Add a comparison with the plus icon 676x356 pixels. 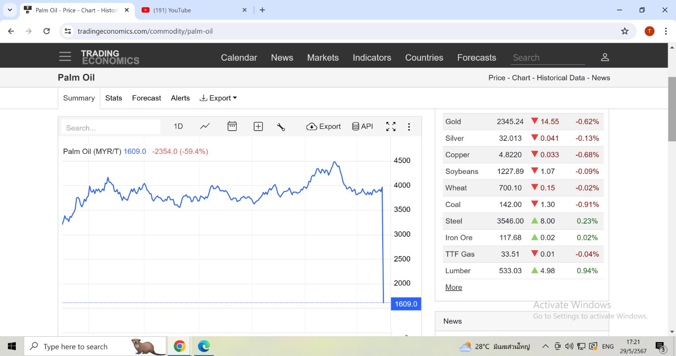258,127
